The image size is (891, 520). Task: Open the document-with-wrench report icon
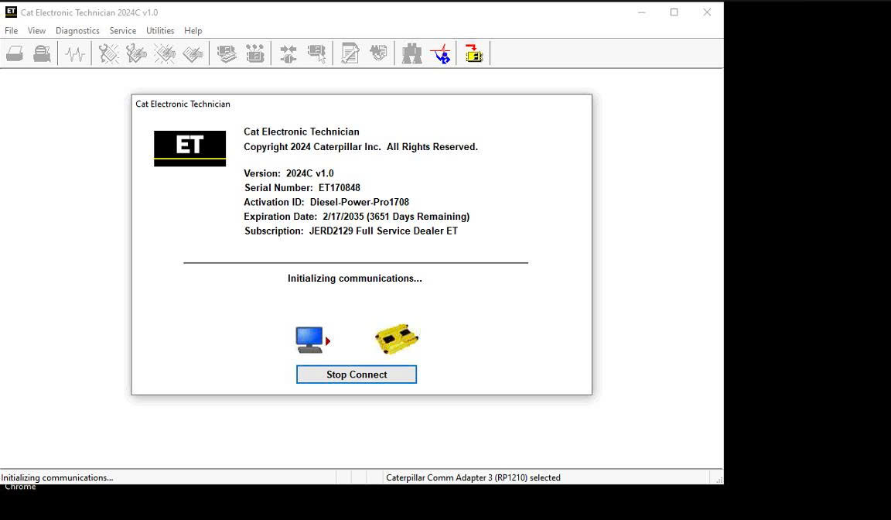click(350, 54)
